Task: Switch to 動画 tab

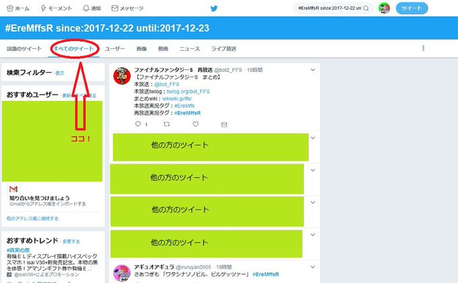Action: point(163,48)
